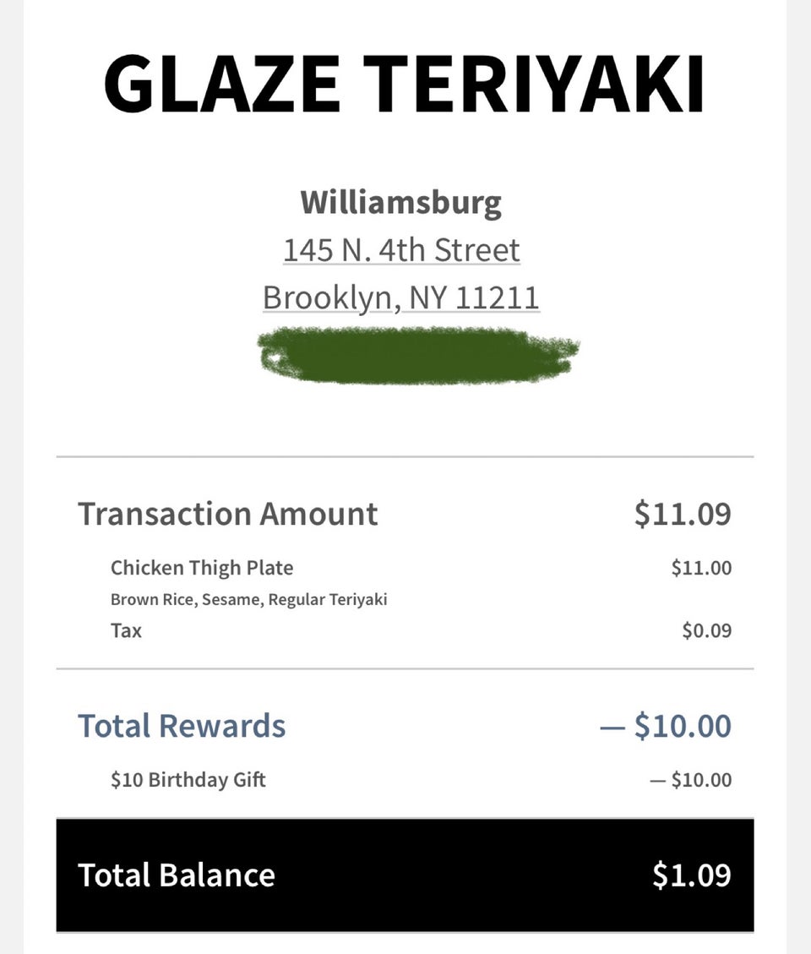Select the $10 Birthday Gift reward
The width and height of the screenshot is (811, 954).
coord(188,779)
